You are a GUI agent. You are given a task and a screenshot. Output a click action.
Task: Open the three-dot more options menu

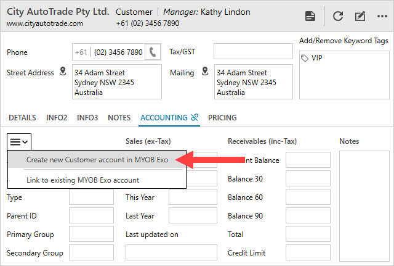tap(382, 17)
